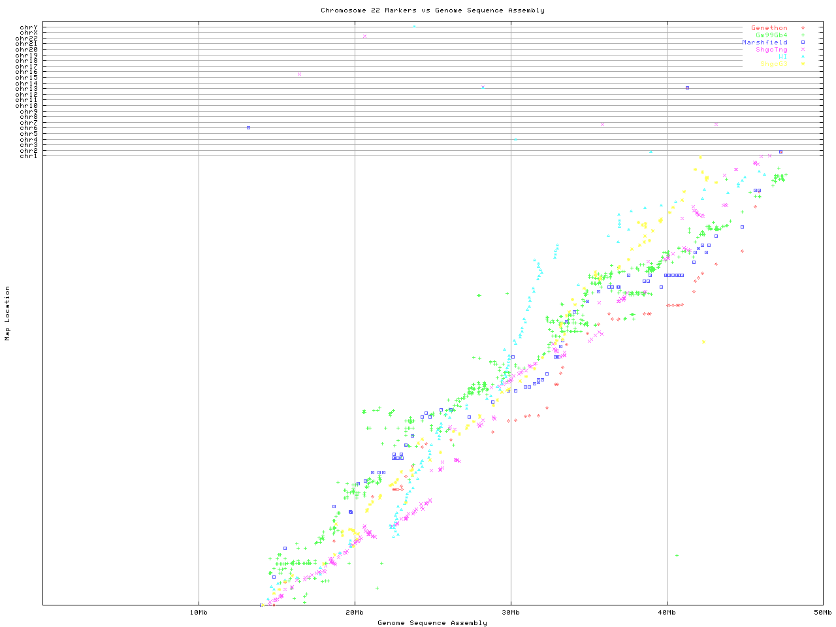Select the Genethon legend label
The width and height of the screenshot is (836, 627).
[x=769, y=28]
